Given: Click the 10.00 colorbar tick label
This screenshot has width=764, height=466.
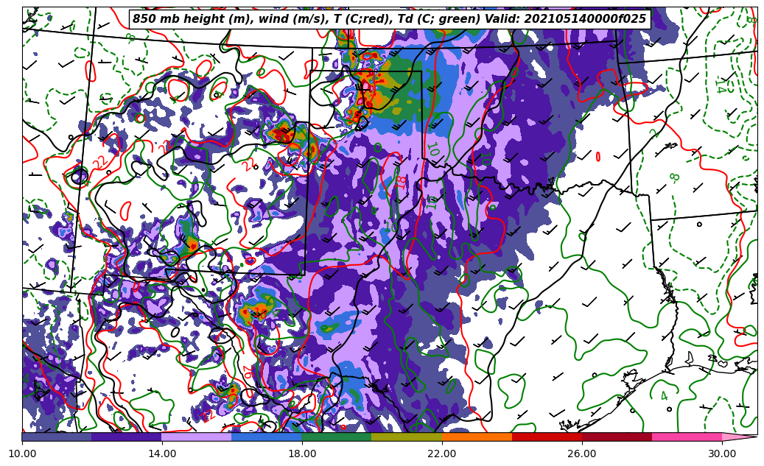Looking at the screenshot, I should coord(22,454).
